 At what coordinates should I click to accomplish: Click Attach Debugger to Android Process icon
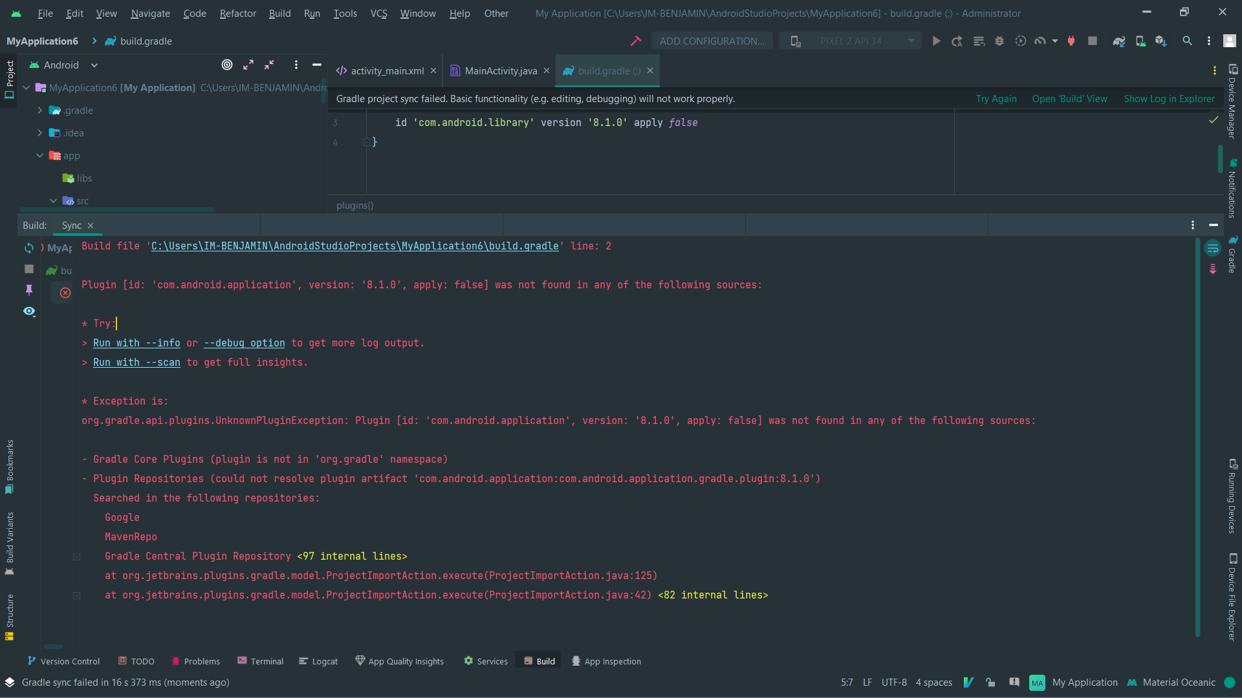click(x=1071, y=41)
